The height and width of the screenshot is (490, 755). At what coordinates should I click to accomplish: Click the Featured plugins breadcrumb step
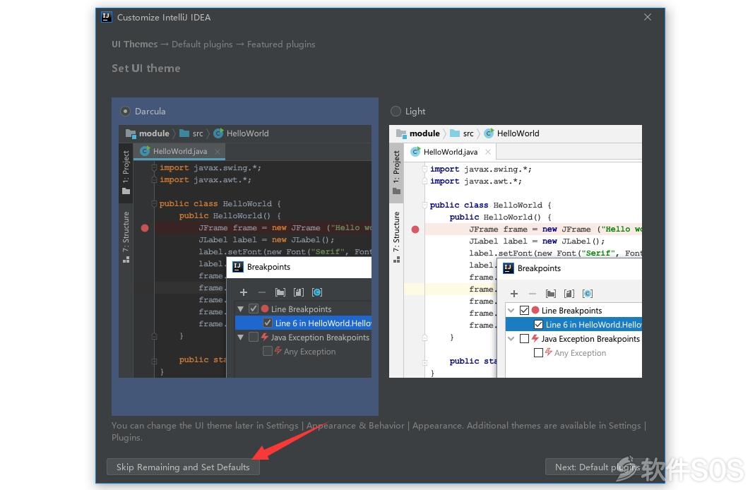(x=281, y=44)
